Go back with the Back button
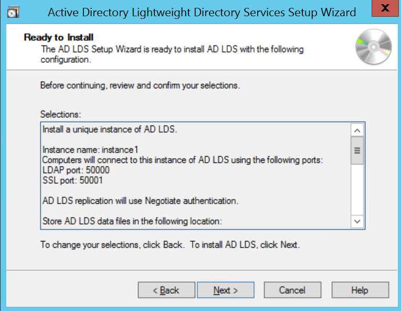The height and width of the screenshot is (311, 401). [x=166, y=290]
